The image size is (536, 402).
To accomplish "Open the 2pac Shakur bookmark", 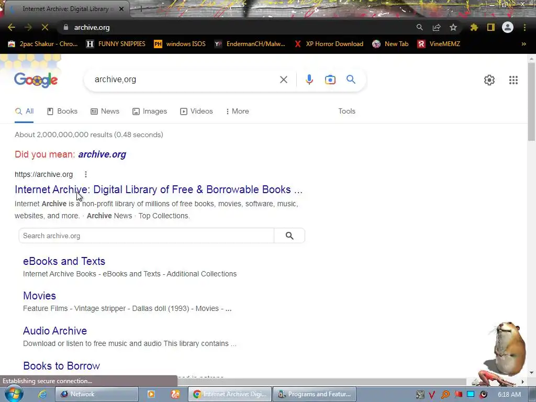I will pos(43,44).
